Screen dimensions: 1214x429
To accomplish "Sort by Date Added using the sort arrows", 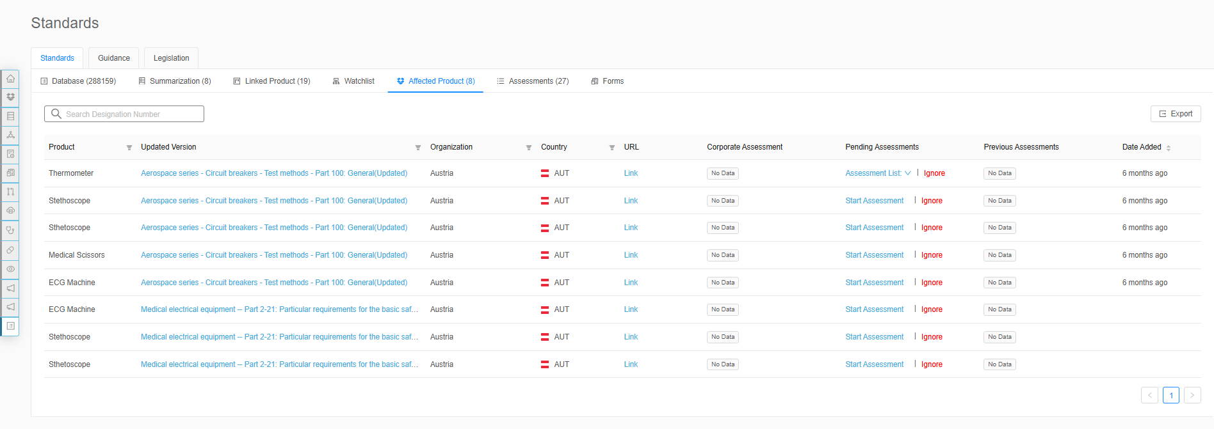I will point(1169,148).
